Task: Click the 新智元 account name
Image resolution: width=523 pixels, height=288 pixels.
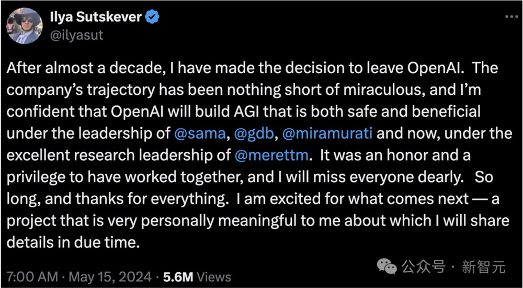Action: pos(484,267)
